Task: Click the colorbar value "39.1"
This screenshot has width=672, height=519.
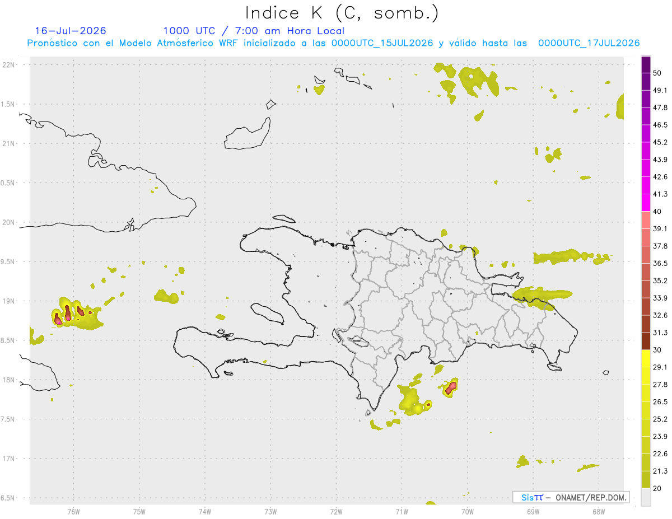Action: 660,228
